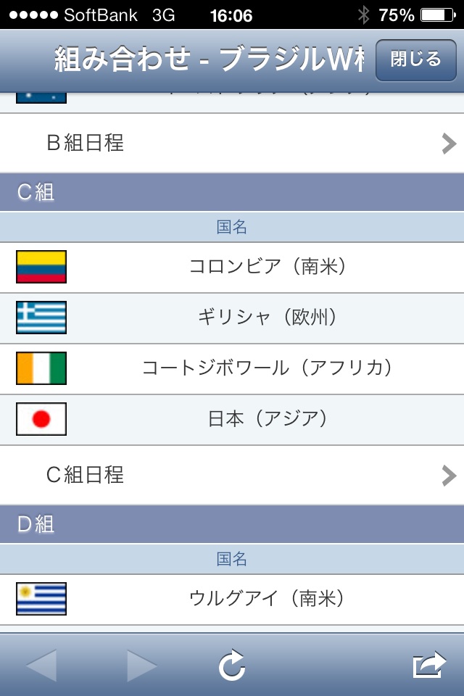Tap the 閉じる close button
The height and width of the screenshot is (696, 464).
[415, 59]
